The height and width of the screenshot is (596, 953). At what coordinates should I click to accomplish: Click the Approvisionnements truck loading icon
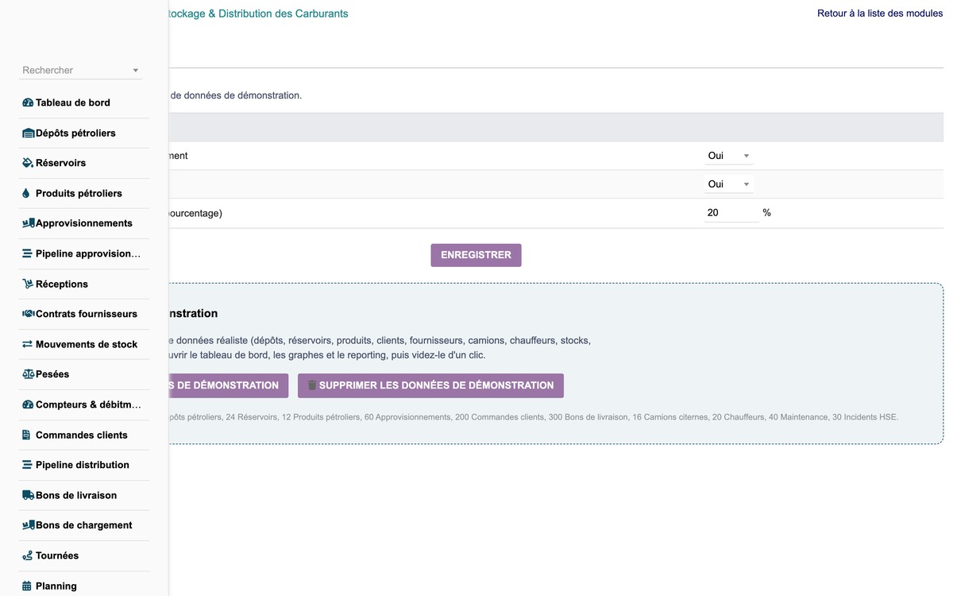point(29,223)
